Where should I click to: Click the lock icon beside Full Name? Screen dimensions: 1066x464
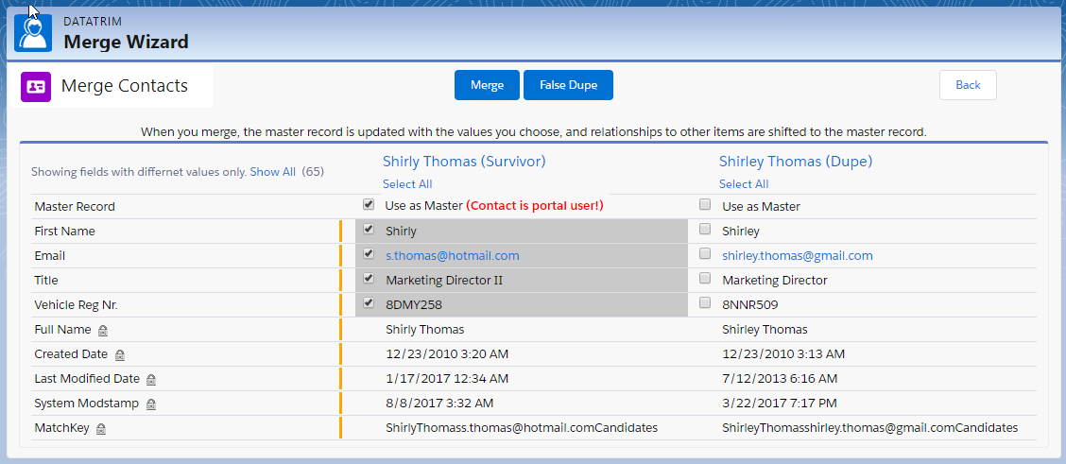[x=103, y=330]
